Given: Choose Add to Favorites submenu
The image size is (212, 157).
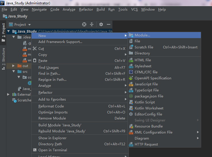Looking at the screenshot, I should [80, 99].
